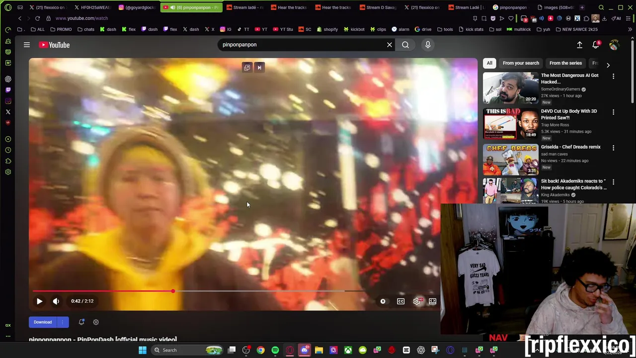Open Twitch in the Opera sidebar
Viewport: 636px width, 358px height.
8,90
